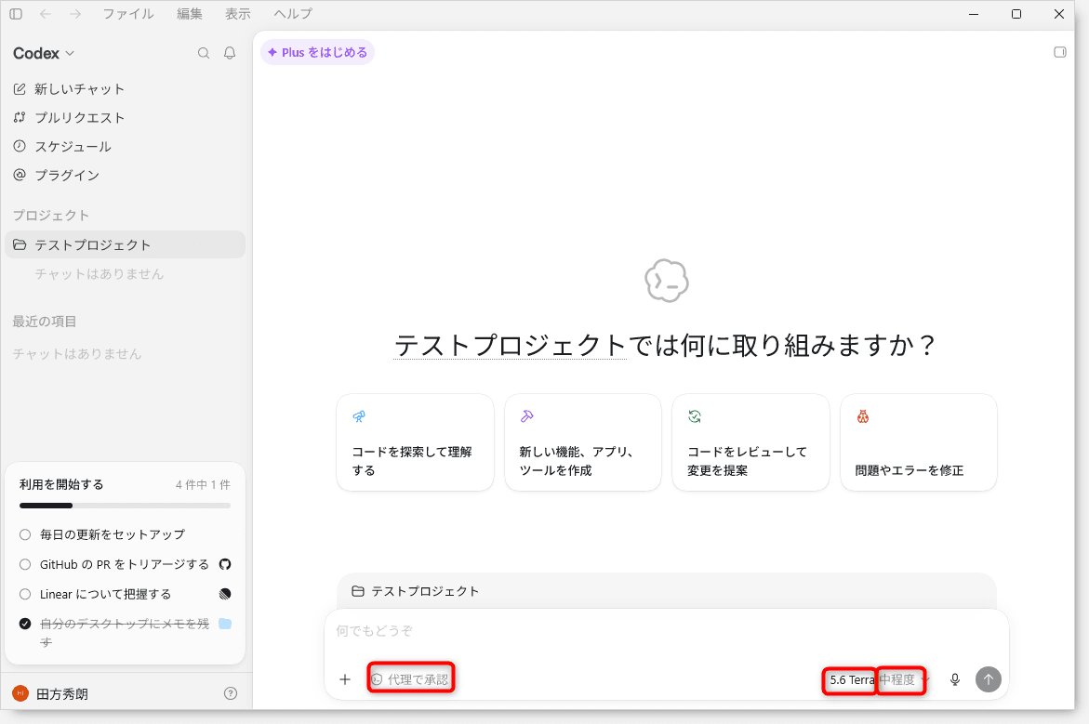Open the Codex dropdown chevron
The image size is (1089, 724).
coord(70,54)
